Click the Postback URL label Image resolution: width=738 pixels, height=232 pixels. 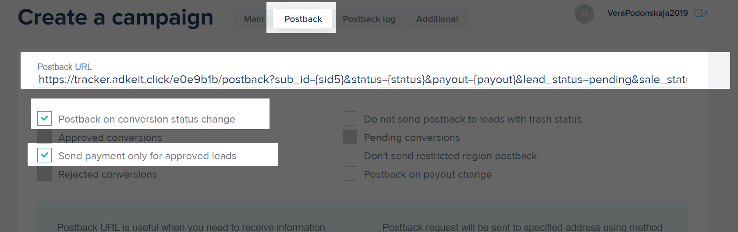tap(64, 67)
